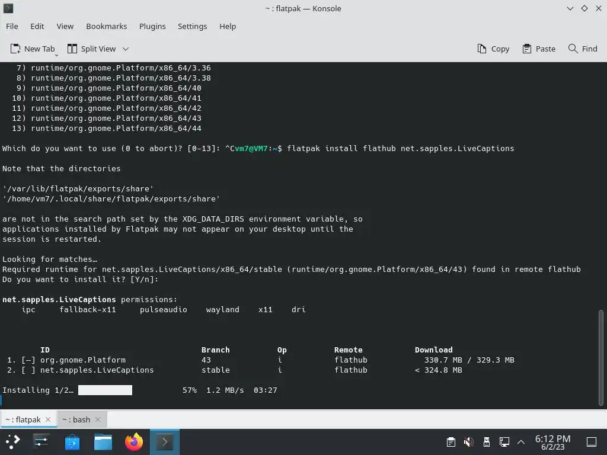607x455 pixels.
Task: Click the text 'Do you want to install it? [Y/n]:'
Action: (81, 280)
